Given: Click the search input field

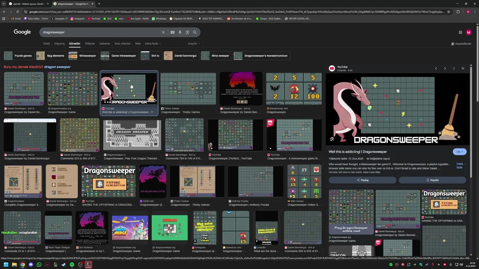Looking at the screenshot, I should pos(101,32).
